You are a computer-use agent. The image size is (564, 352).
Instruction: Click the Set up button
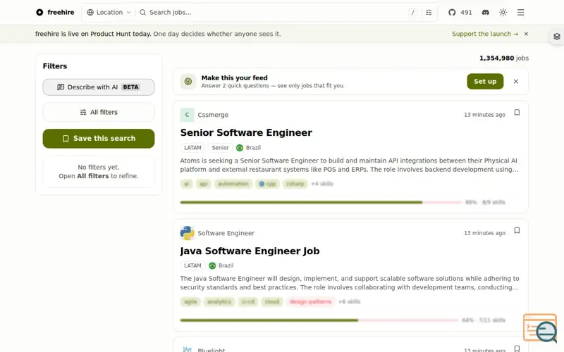(485, 82)
